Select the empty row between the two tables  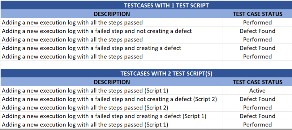pyautogui.click(x=146, y=65)
